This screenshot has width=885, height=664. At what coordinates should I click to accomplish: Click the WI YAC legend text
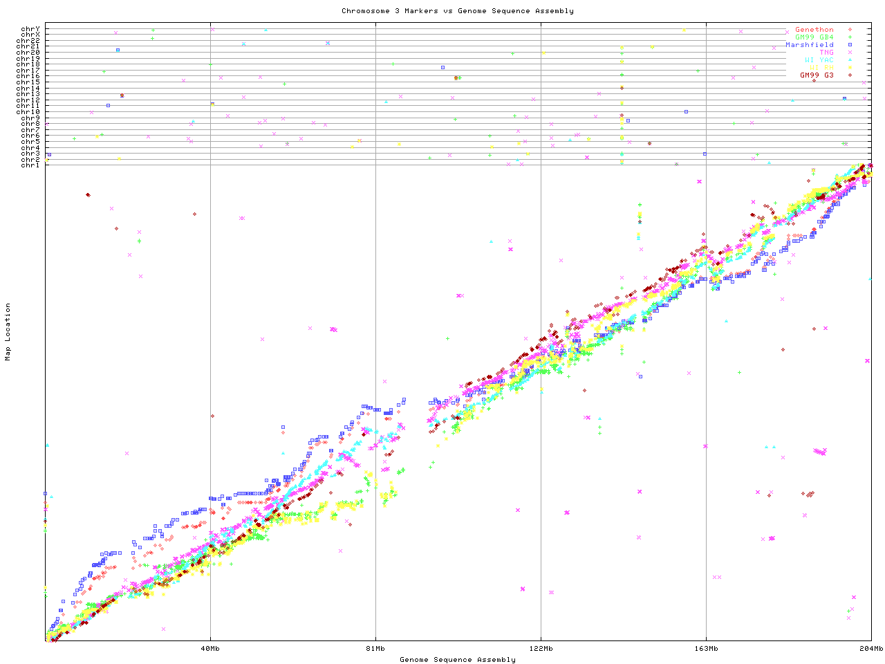pos(819,60)
